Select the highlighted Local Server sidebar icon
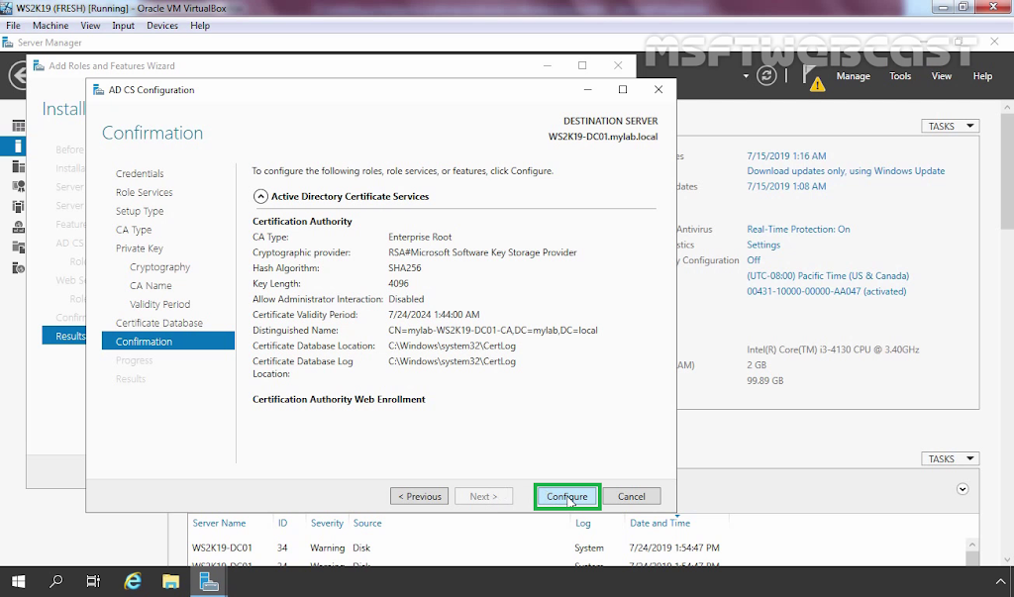The image size is (1014, 597). [18, 147]
